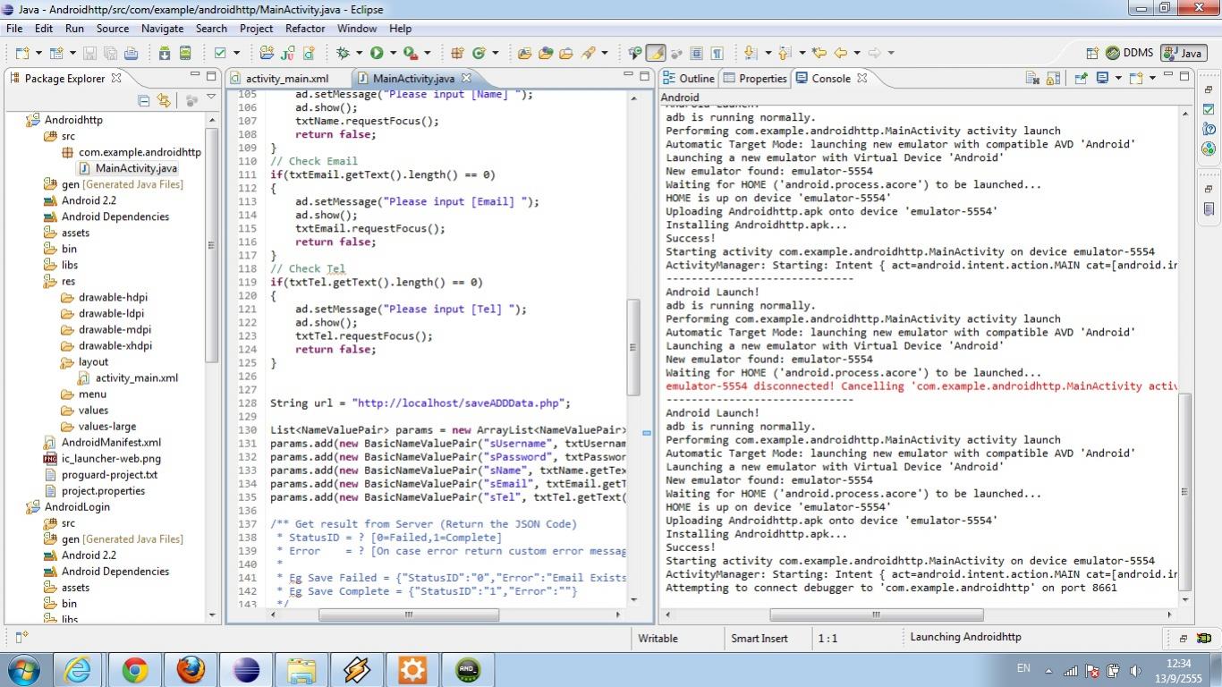The image size is (1222, 687).
Task: Click the volume icon in system tray
Action: [1136, 670]
